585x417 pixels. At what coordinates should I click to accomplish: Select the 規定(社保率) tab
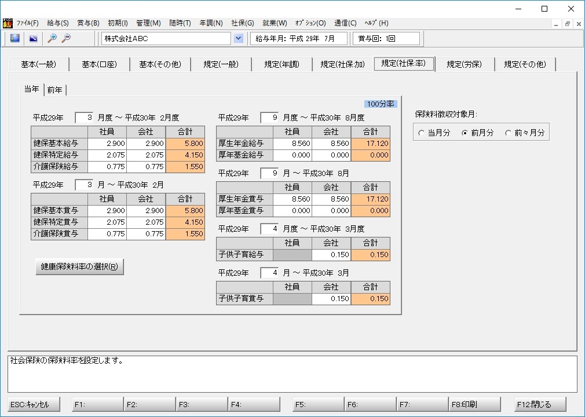[404, 63]
